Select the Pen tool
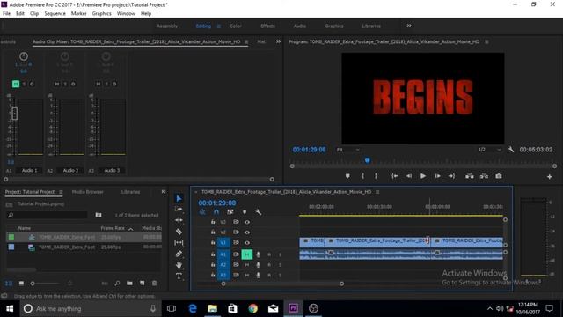Viewport: 563px width, 317px height. pos(179,254)
